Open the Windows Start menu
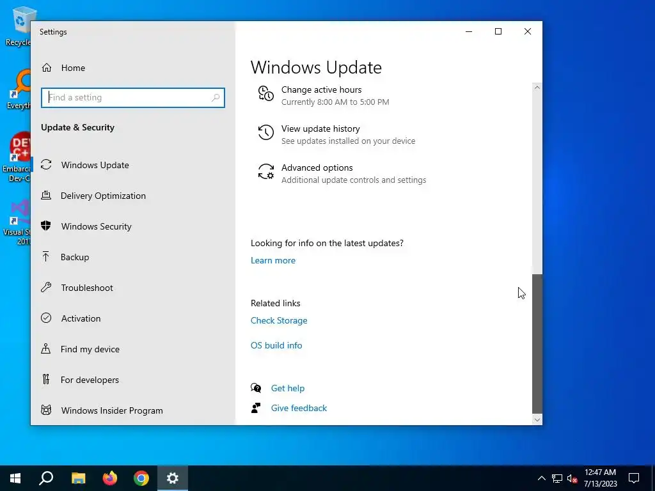The height and width of the screenshot is (491, 655). pyautogui.click(x=15, y=478)
